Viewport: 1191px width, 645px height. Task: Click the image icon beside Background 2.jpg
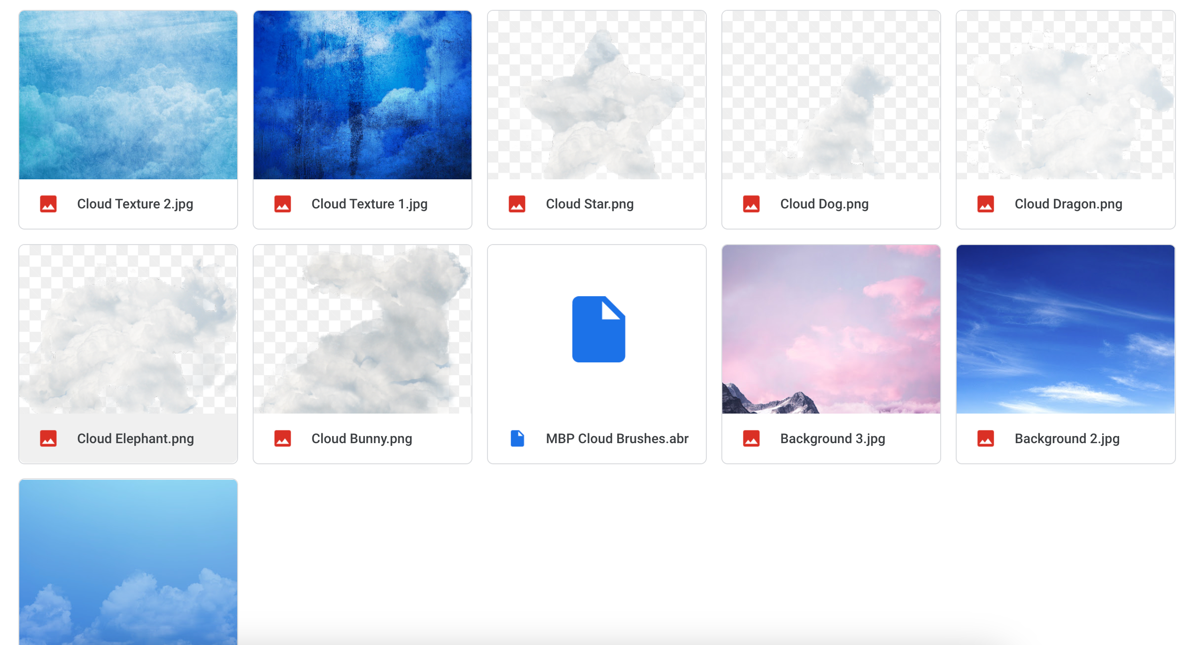point(986,438)
